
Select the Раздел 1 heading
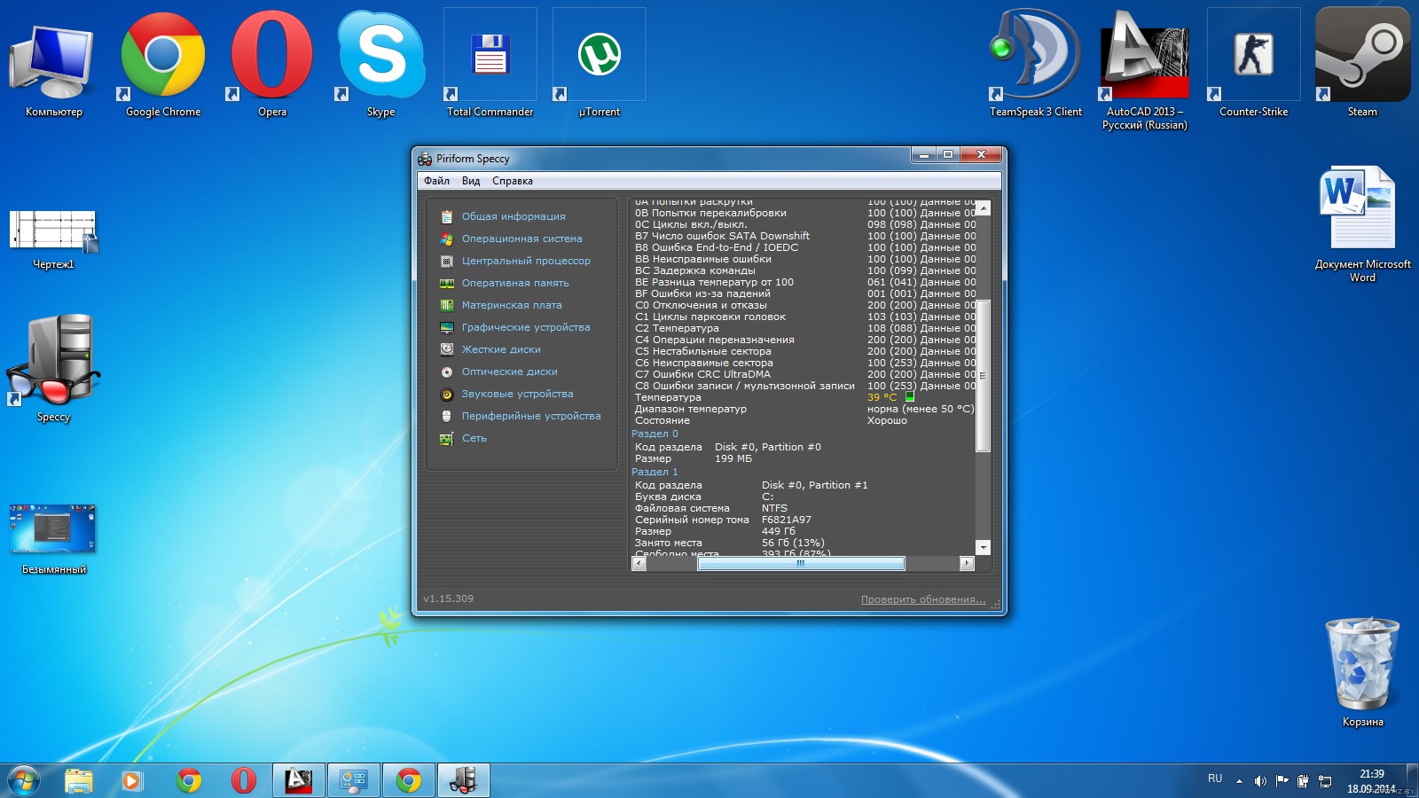coord(655,472)
